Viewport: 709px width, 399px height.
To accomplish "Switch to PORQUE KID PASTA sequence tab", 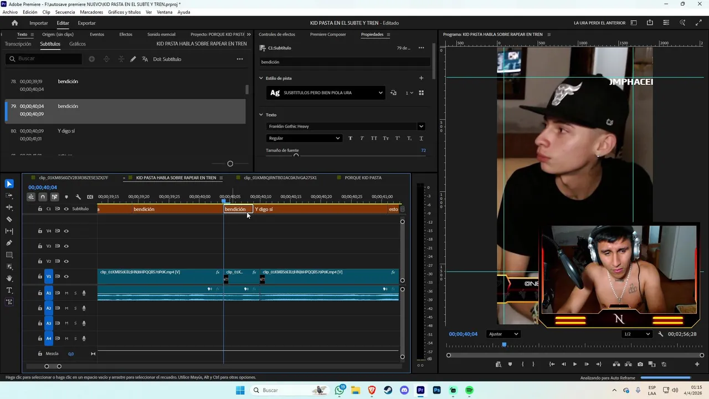I will tap(363, 178).
